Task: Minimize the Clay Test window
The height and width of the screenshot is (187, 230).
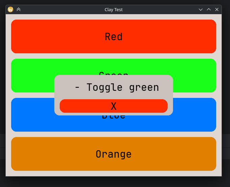Action: [201, 9]
